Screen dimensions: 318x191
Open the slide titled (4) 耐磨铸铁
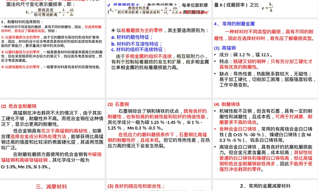click(265, 139)
